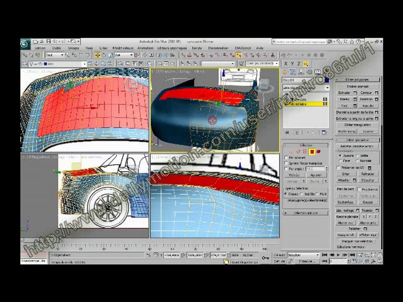
Task: Open the Display panel icon
Action: point(318,72)
